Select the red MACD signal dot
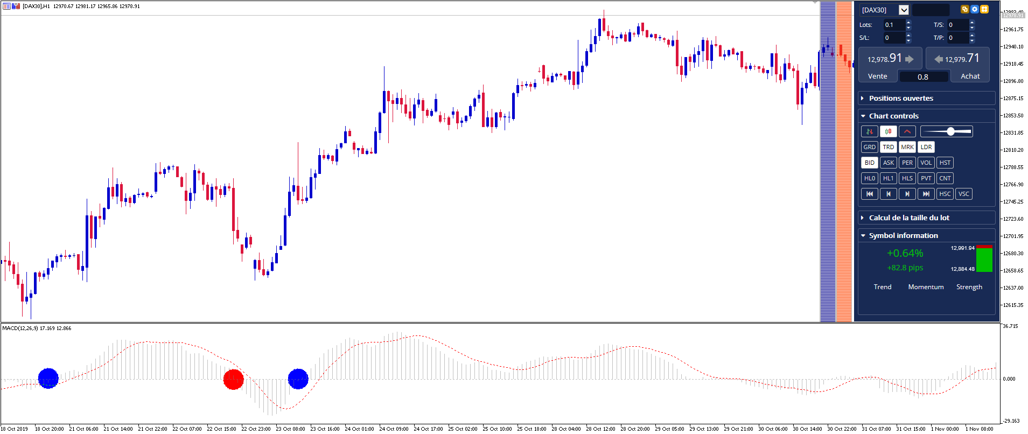The image size is (1028, 434). (x=234, y=379)
